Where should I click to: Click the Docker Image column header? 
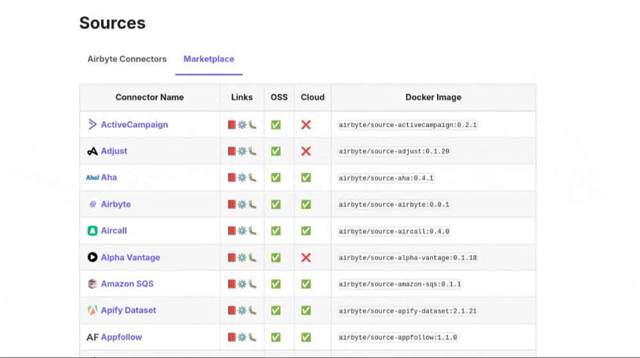(433, 97)
